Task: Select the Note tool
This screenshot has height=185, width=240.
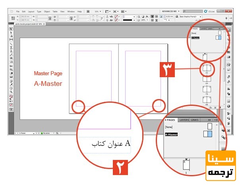Action: click(11, 81)
